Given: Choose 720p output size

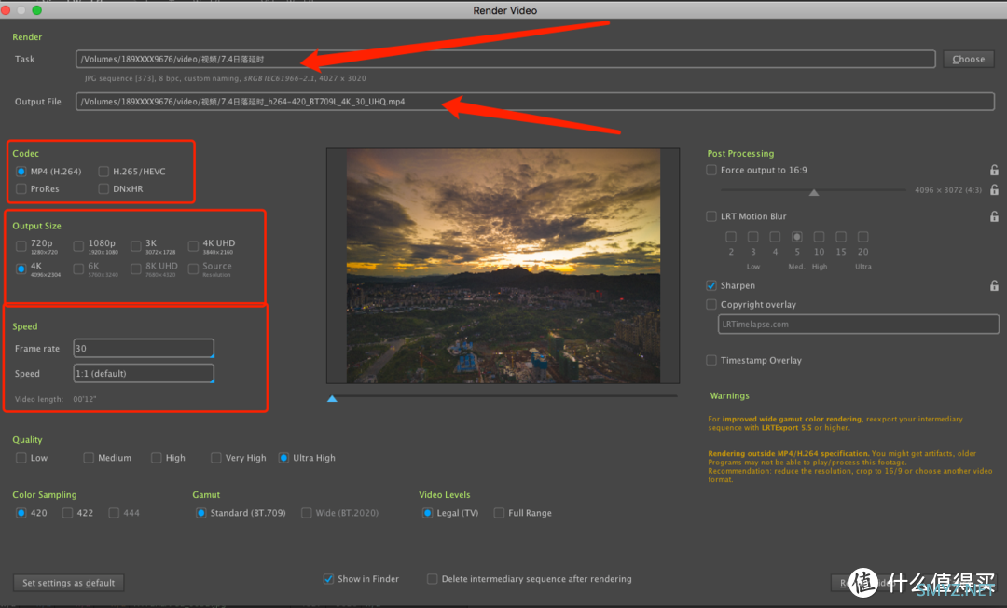Looking at the screenshot, I should 21,246.
